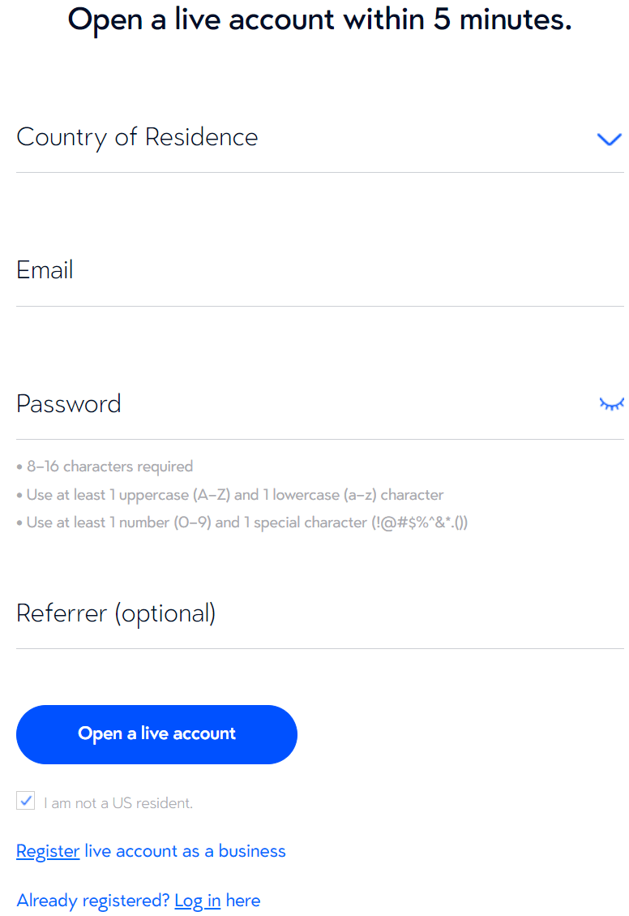Screen dimensions: 629x916
Task: Toggle password visibility eye icon
Action: [611, 403]
